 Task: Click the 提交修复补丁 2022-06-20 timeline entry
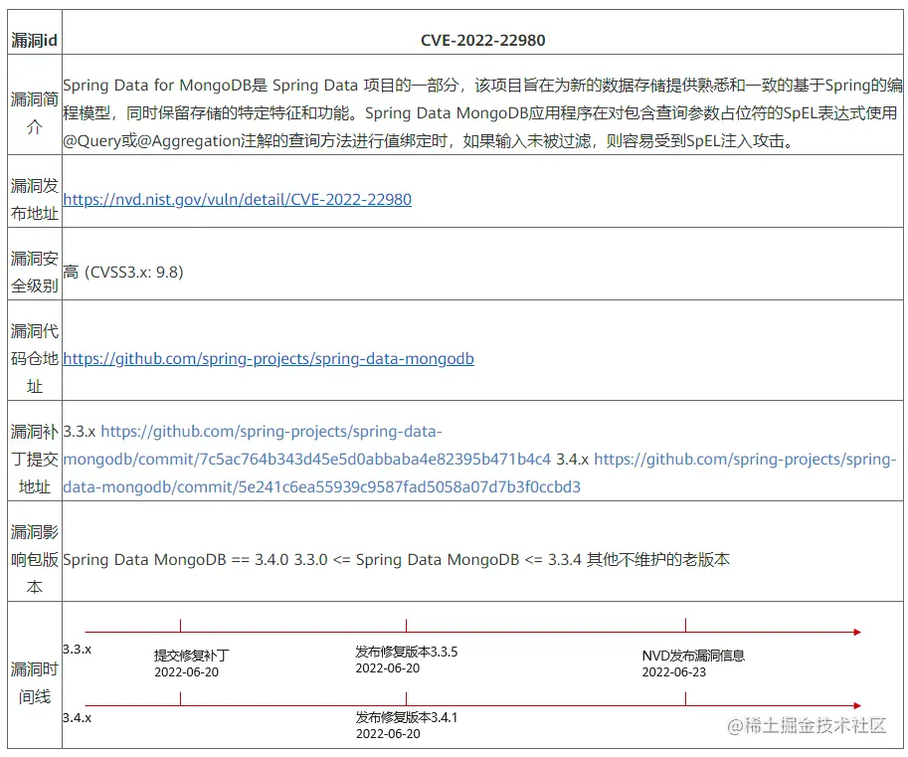pos(192,663)
